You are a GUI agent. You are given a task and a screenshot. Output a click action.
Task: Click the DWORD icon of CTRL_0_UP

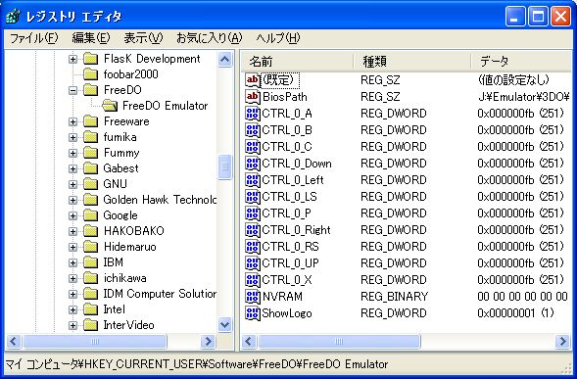253,263
